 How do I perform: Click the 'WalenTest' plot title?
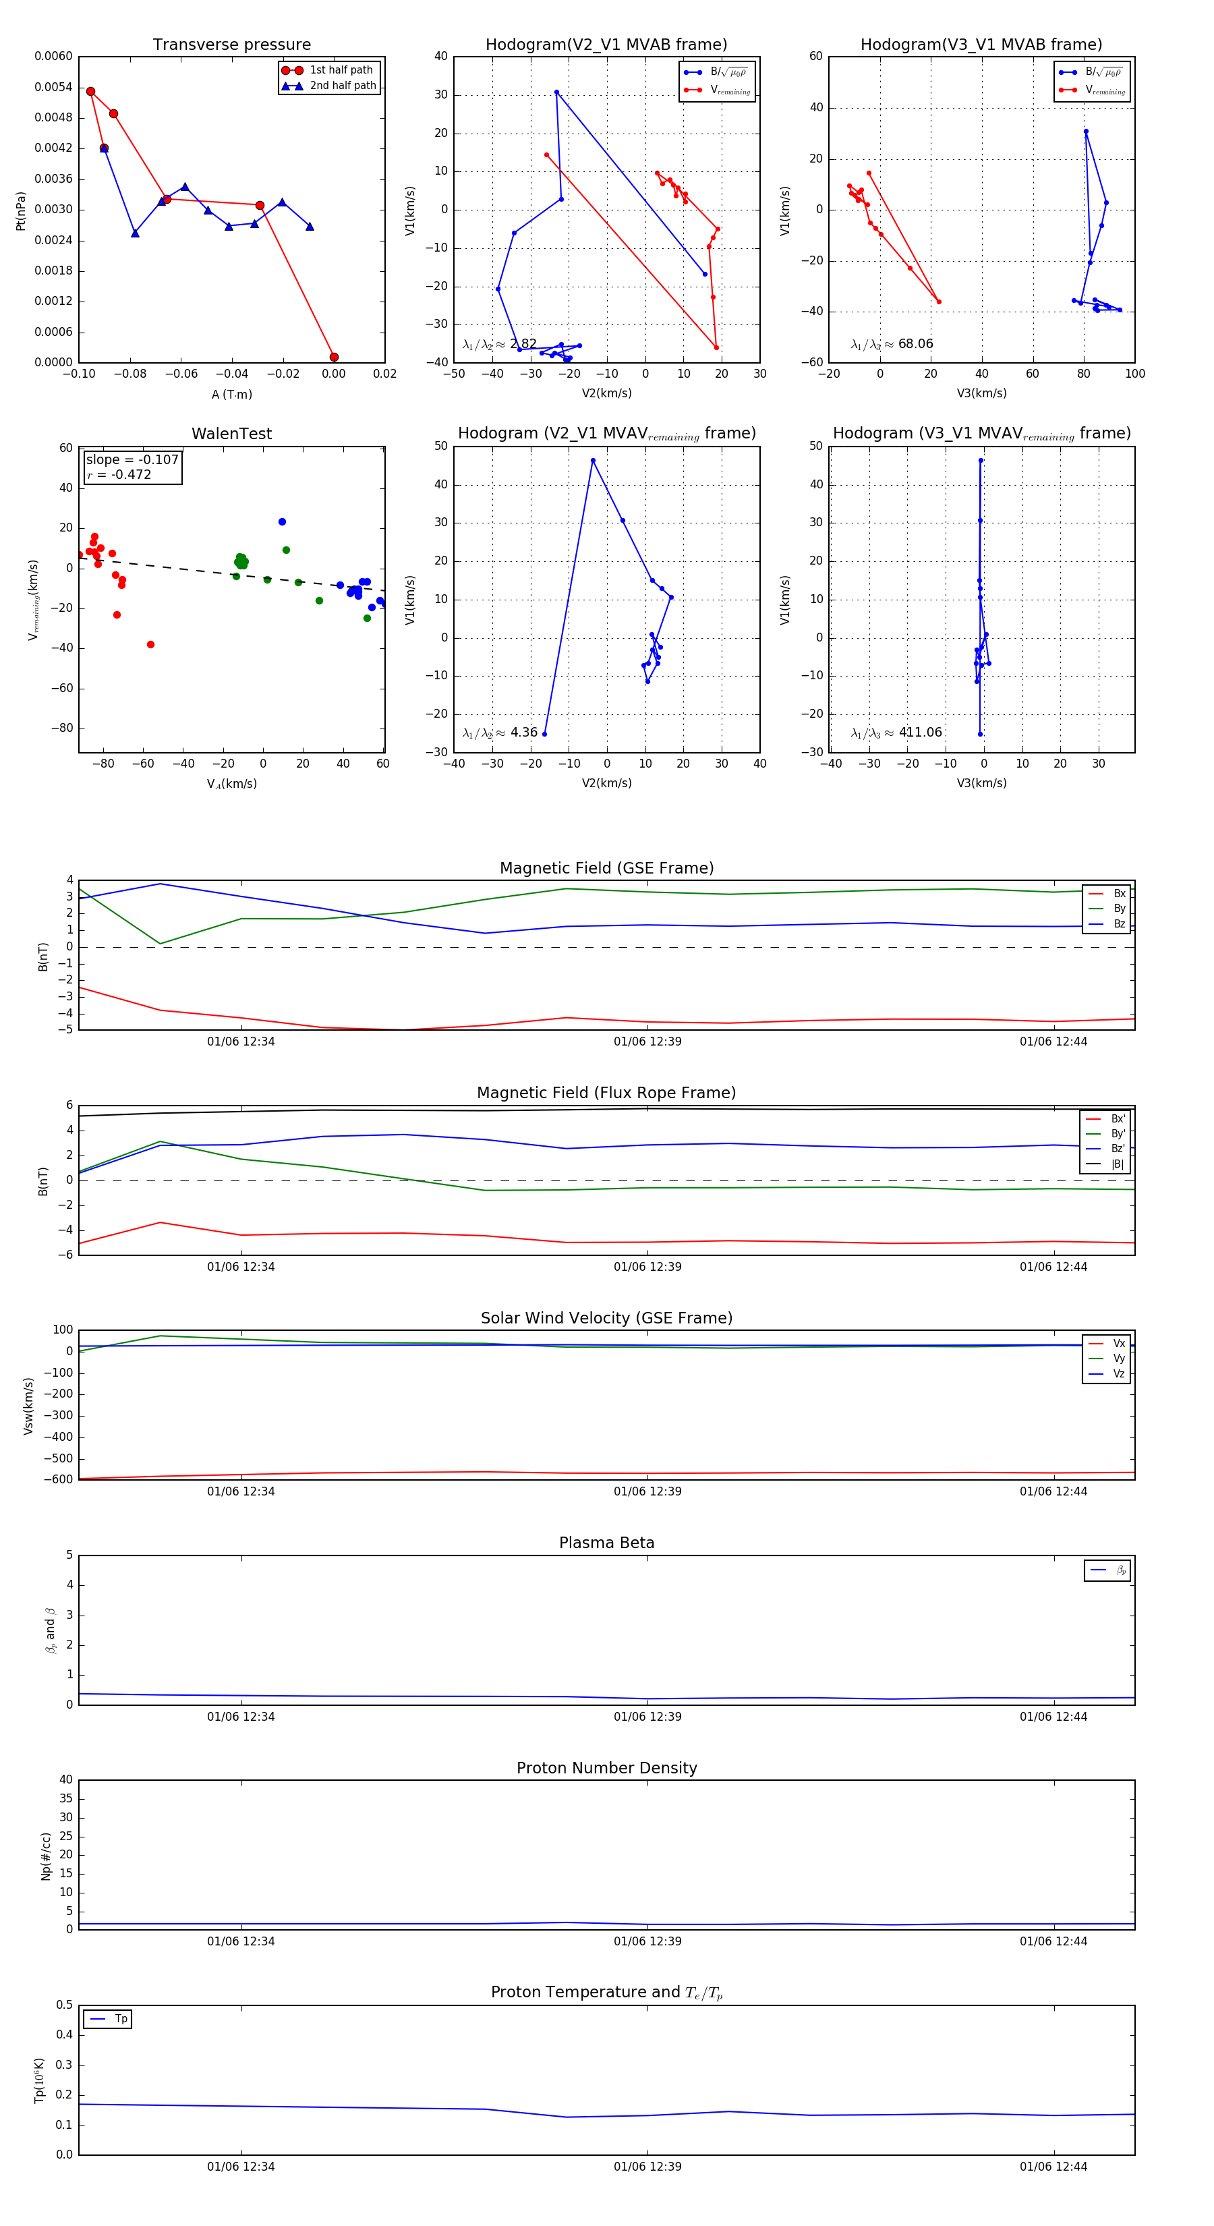[x=231, y=434]
